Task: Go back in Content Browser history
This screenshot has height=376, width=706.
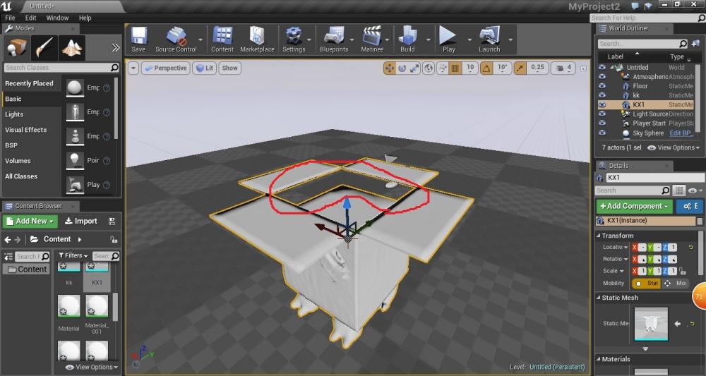Action: [x=8, y=239]
